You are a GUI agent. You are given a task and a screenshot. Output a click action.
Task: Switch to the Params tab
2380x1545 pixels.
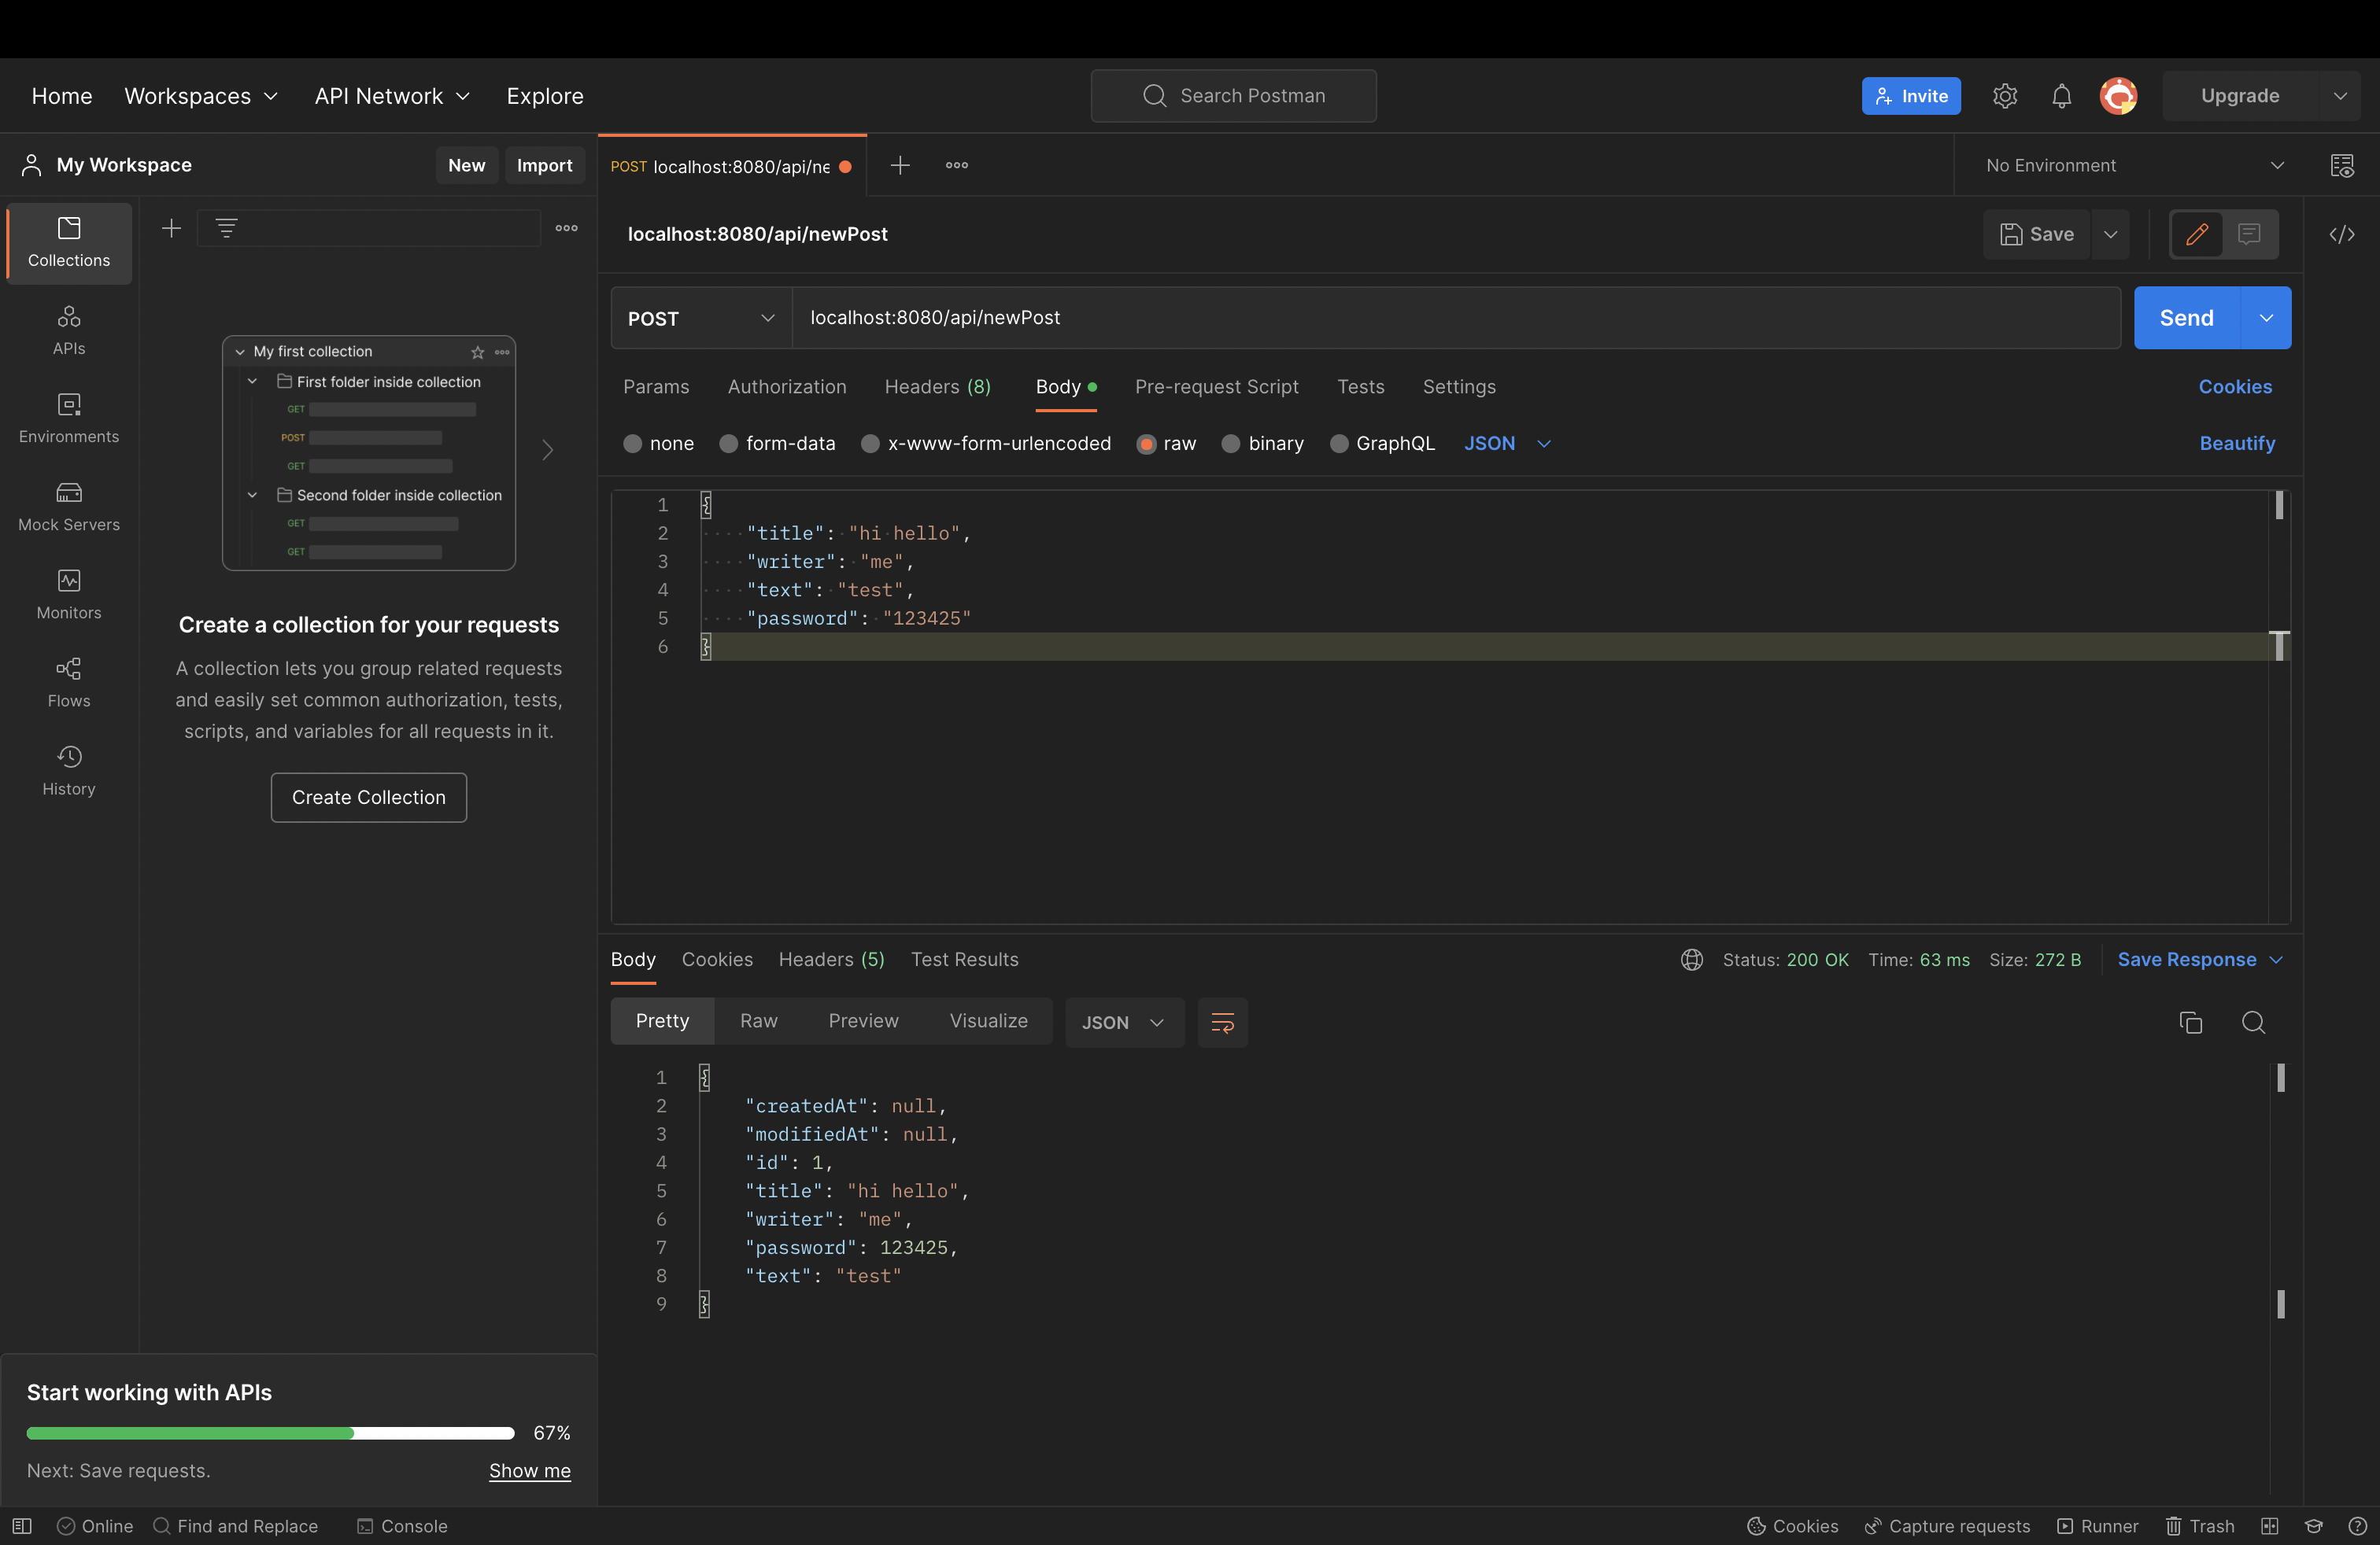pos(656,387)
